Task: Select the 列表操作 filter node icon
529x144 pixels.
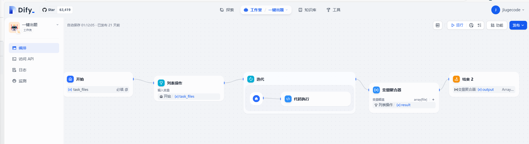Action: click(161, 83)
